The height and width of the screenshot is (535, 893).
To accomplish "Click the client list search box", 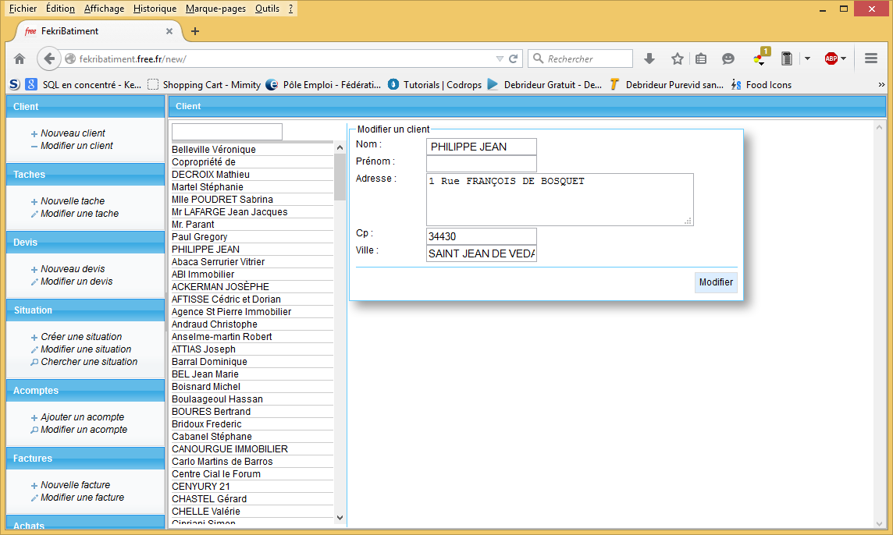I will [226, 132].
